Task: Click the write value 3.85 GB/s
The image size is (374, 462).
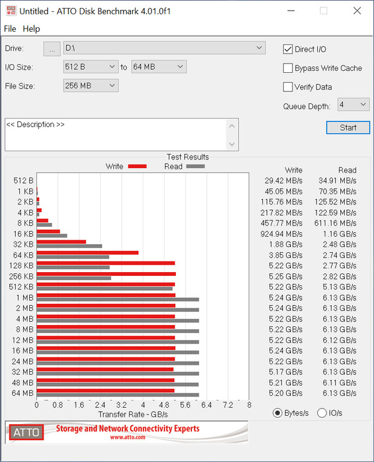Action: (285, 255)
